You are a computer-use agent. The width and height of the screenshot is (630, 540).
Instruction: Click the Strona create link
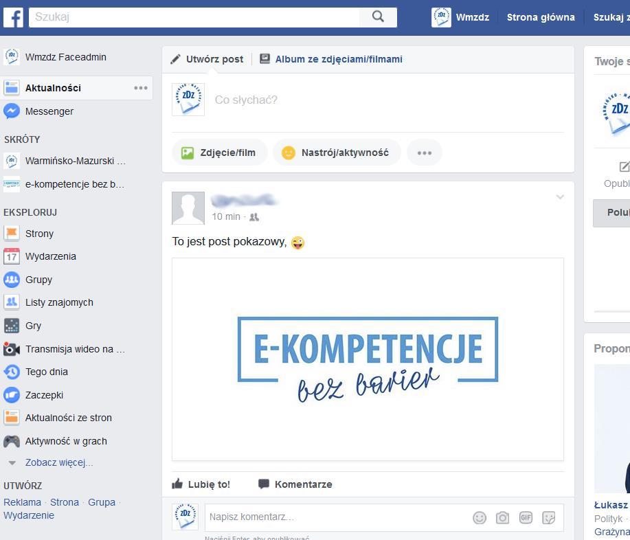click(65, 502)
